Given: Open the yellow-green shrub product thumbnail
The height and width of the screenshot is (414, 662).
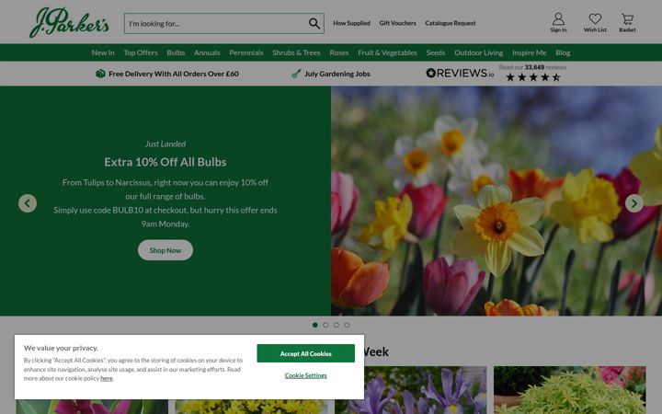Looking at the screenshot, I should tap(569, 390).
